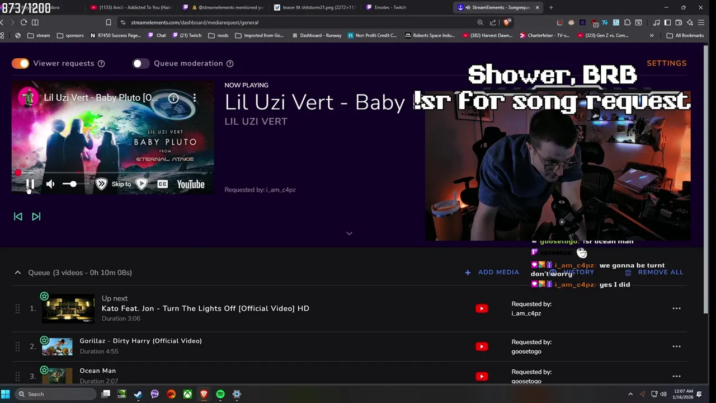The image size is (716, 403).
Task: Open video info icon in the player
Action: (x=173, y=98)
